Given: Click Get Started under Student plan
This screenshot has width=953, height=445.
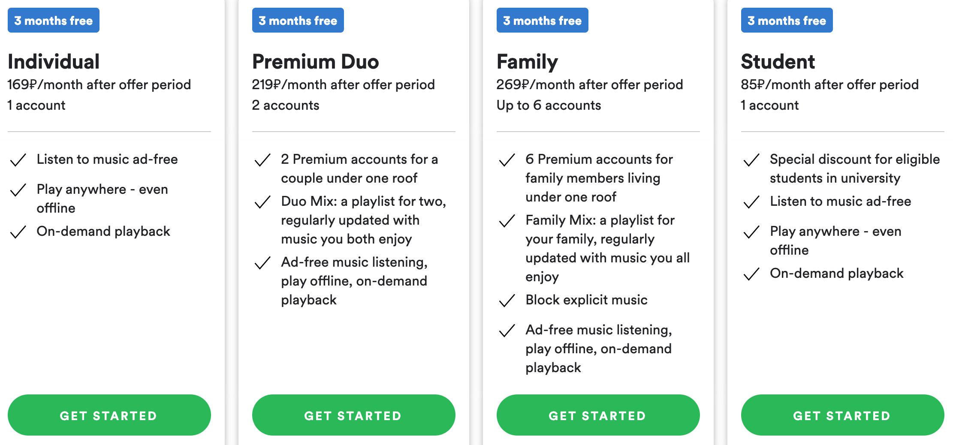Looking at the screenshot, I should click(842, 415).
